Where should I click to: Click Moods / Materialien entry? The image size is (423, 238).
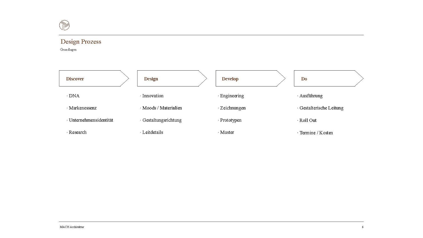click(162, 108)
